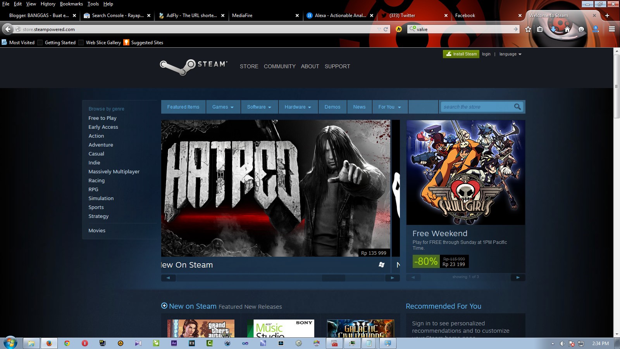Launch Opera from the taskbar
The width and height of the screenshot is (620, 349).
click(85, 343)
